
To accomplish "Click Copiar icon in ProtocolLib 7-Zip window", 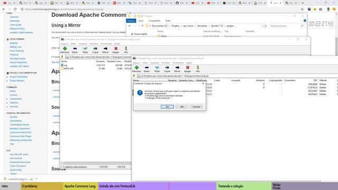I will tap(167, 68).
